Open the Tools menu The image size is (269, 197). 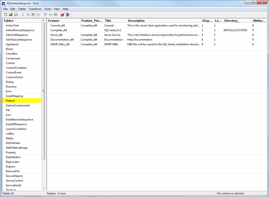(48, 9)
